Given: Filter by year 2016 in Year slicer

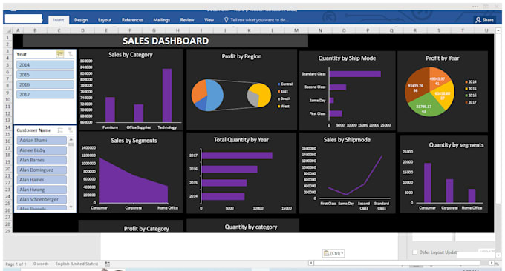Looking at the screenshot, I should pyautogui.click(x=45, y=84).
